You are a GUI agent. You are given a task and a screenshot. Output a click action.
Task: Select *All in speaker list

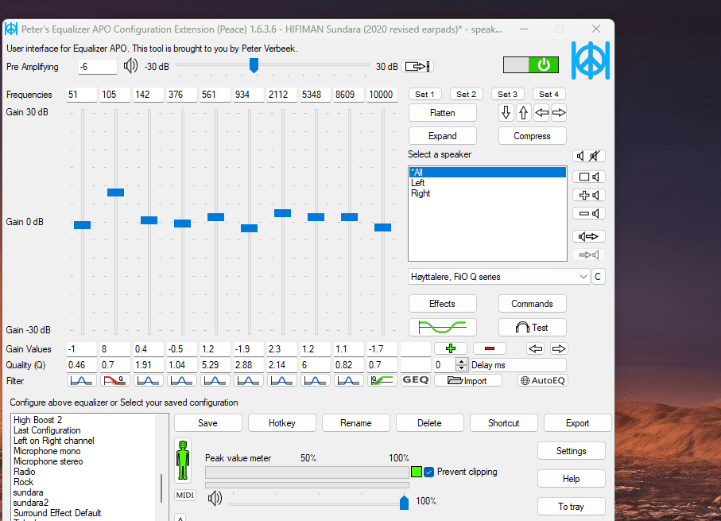(487, 172)
